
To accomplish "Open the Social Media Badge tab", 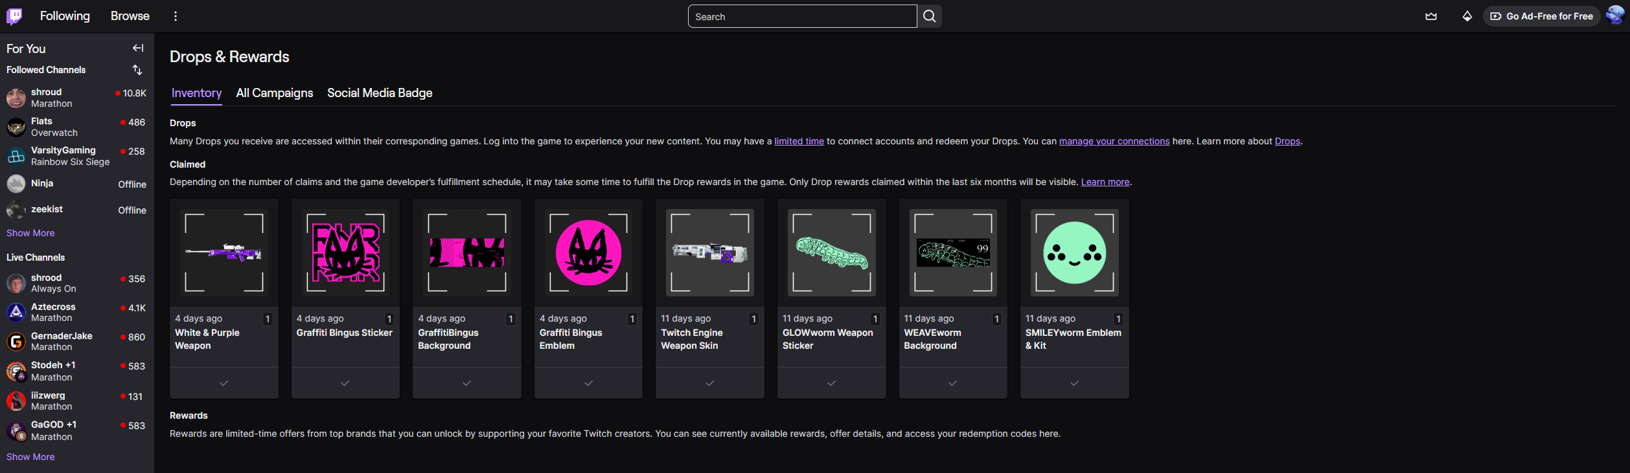I will (380, 93).
